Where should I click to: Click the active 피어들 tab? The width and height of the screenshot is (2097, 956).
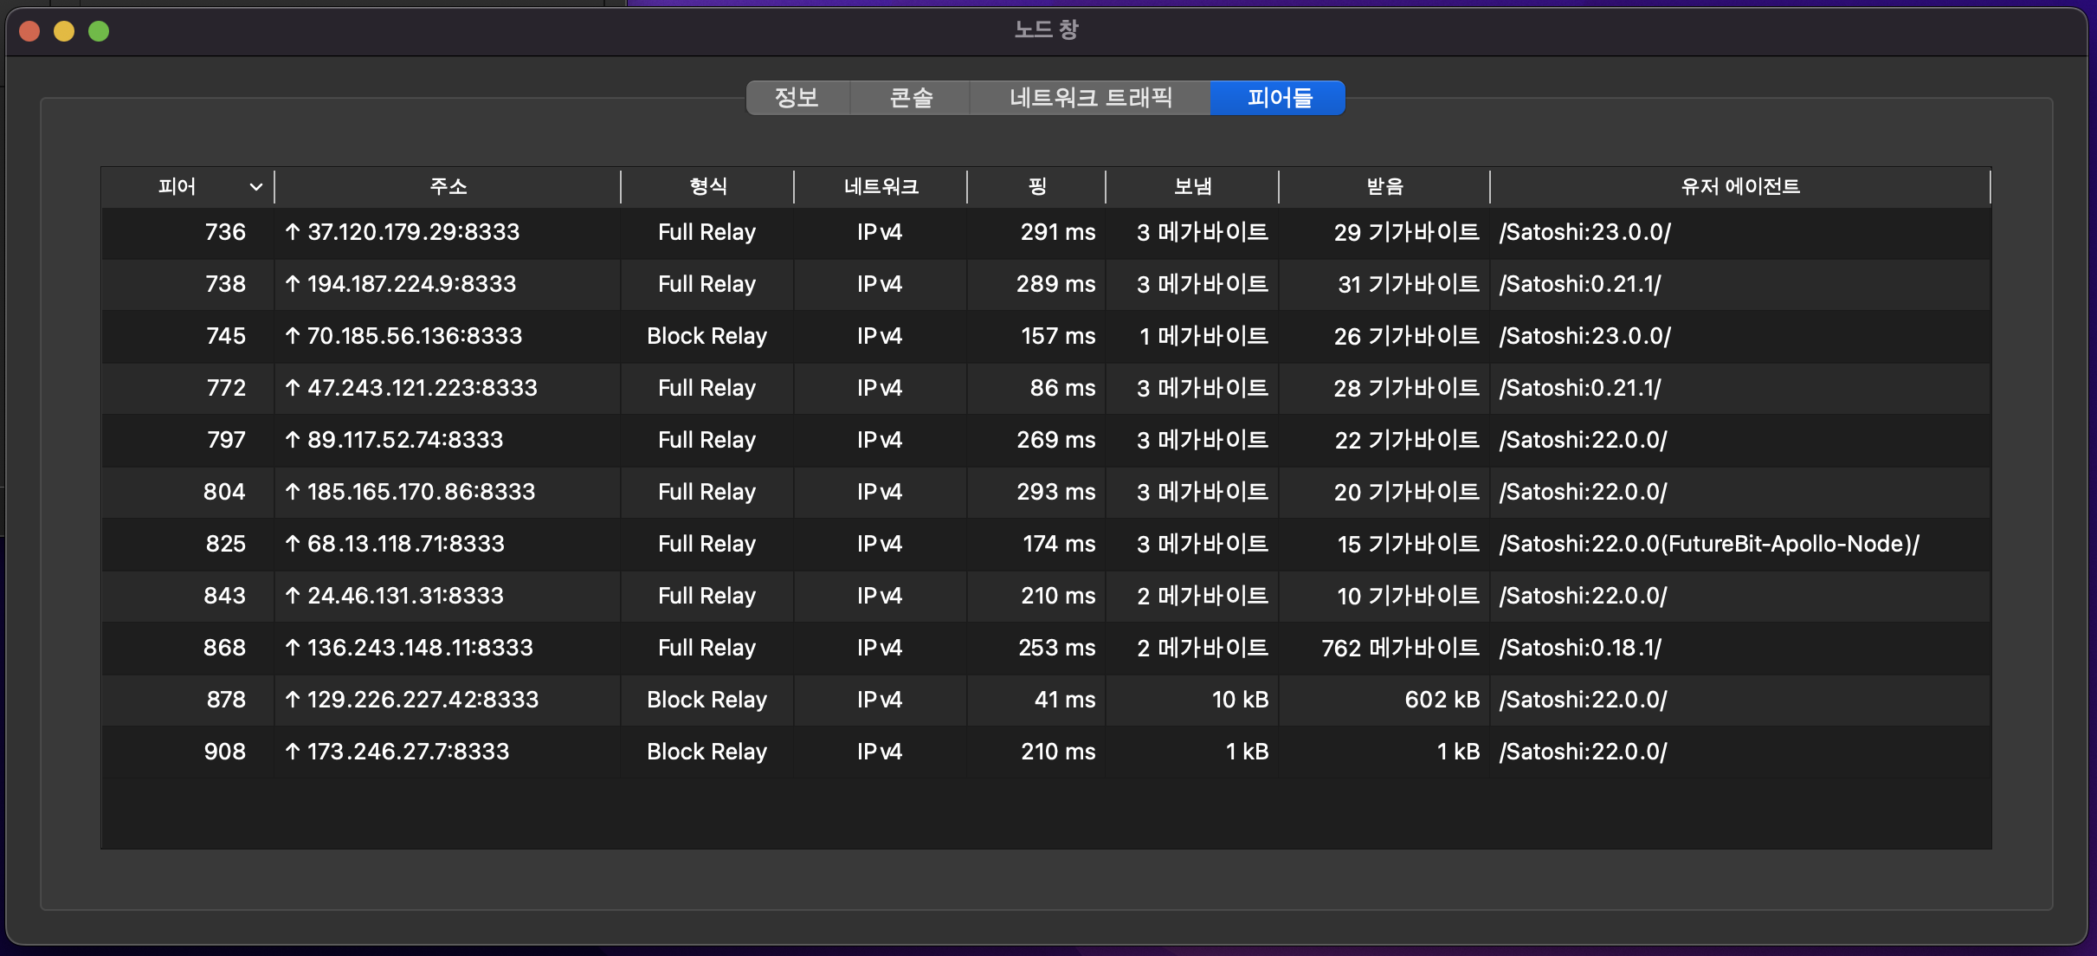point(1279,98)
